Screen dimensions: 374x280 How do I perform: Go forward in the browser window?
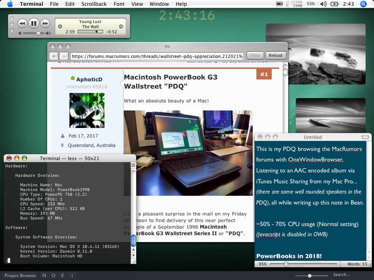[x=64, y=56]
